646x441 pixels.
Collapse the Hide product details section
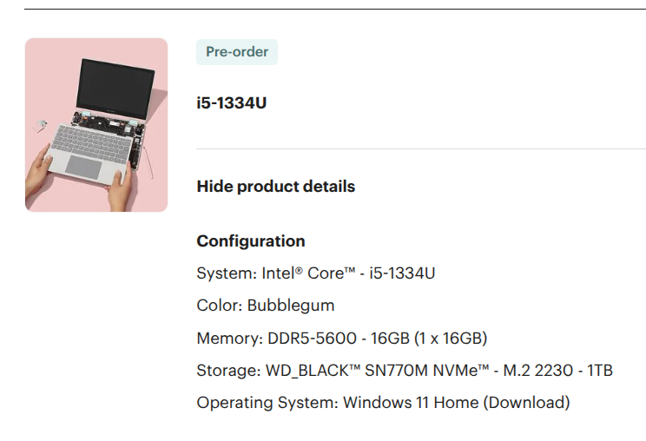point(275,187)
